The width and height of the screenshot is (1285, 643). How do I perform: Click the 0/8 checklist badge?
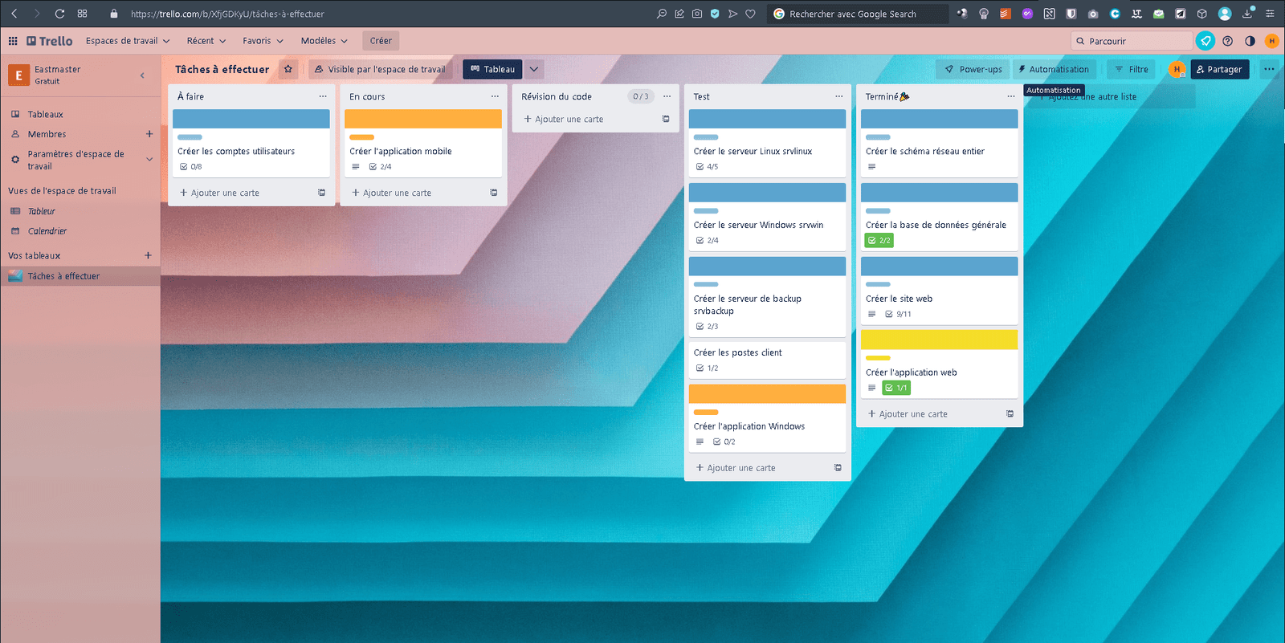pyautogui.click(x=190, y=167)
